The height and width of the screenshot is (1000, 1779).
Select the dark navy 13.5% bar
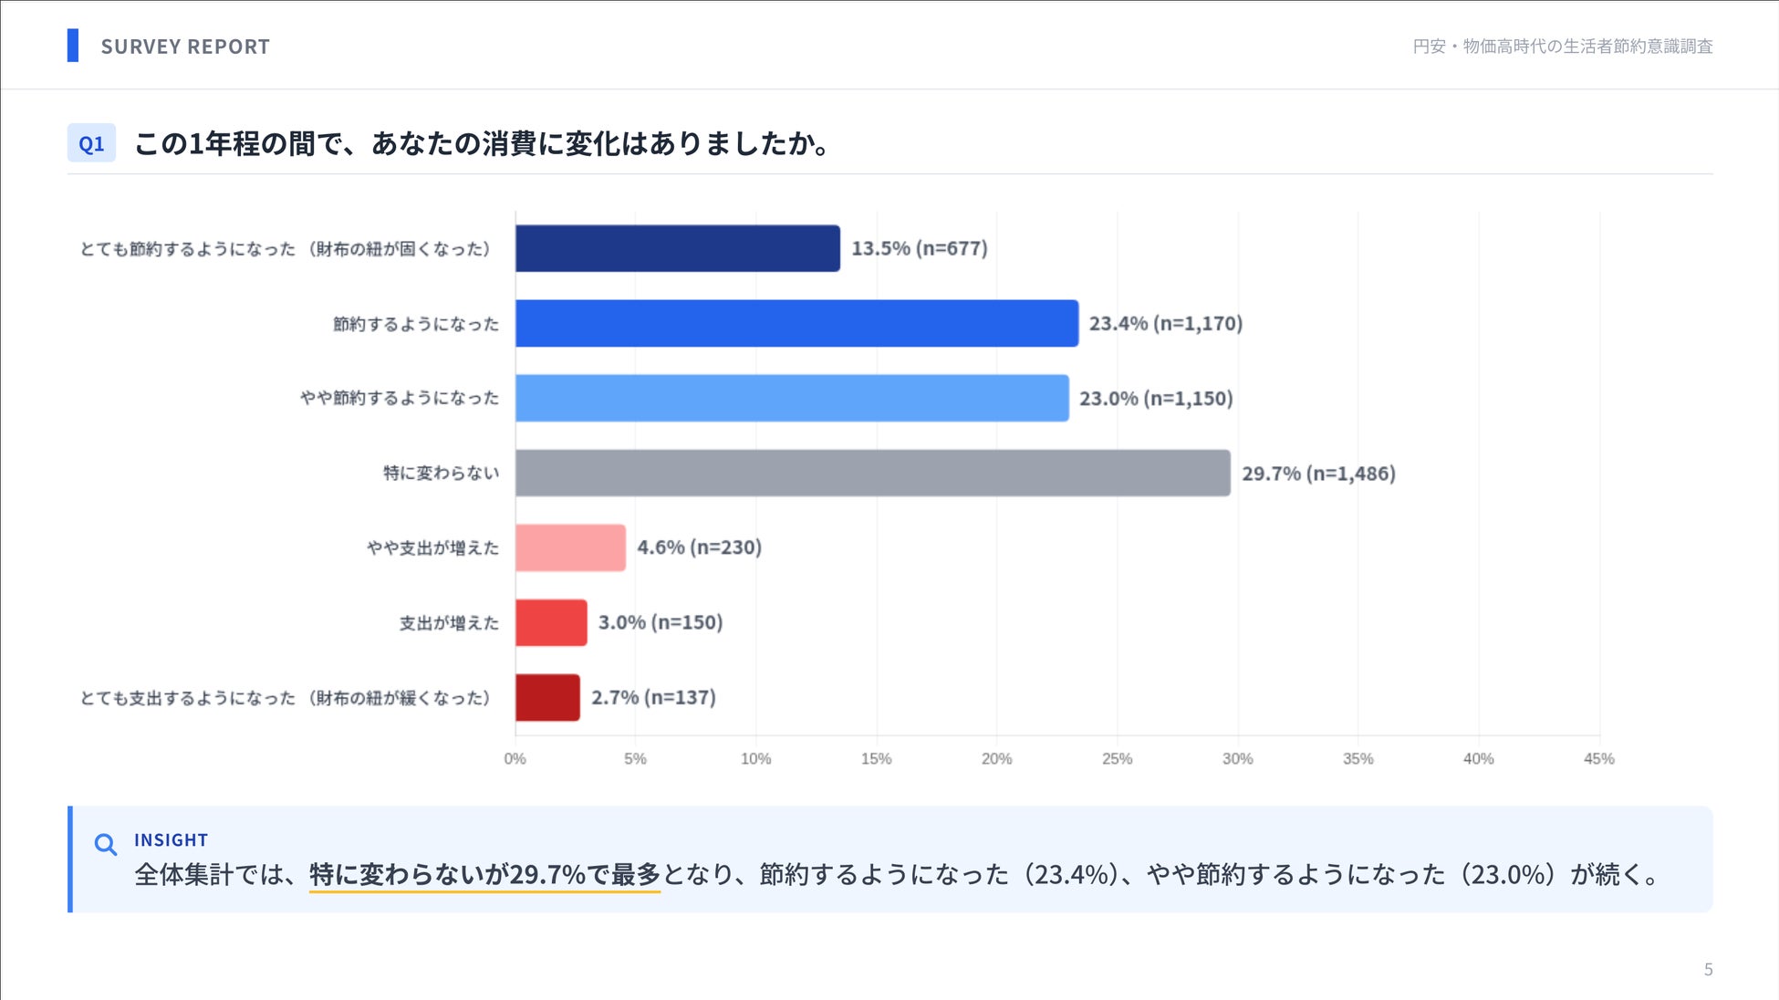pyautogui.click(x=678, y=248)
